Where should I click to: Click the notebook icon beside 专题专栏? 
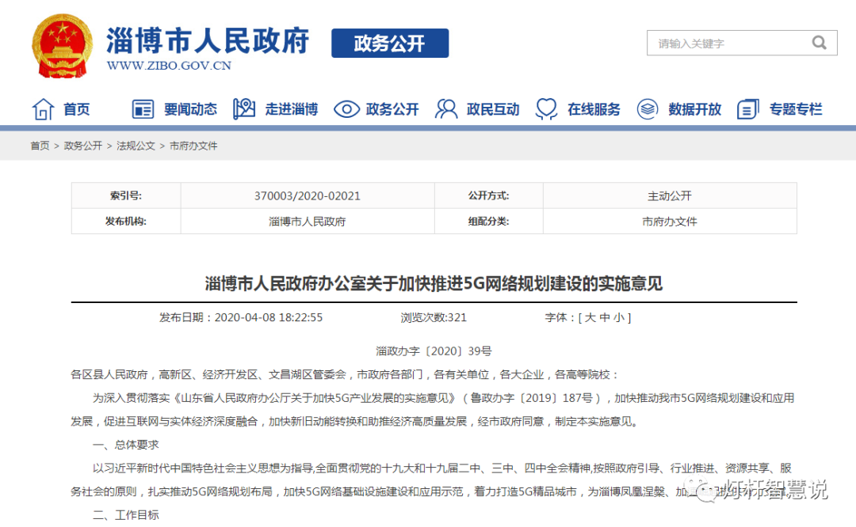point(747,108)
